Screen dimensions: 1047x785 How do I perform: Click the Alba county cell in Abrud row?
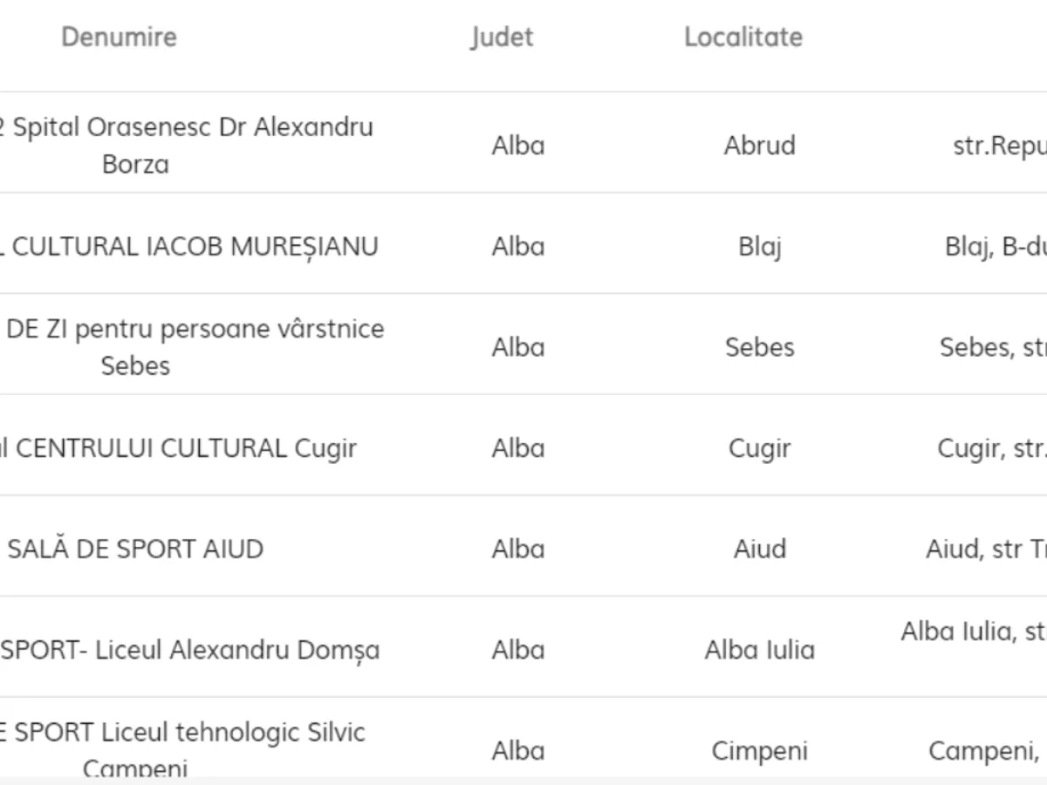tap(518, 145)
